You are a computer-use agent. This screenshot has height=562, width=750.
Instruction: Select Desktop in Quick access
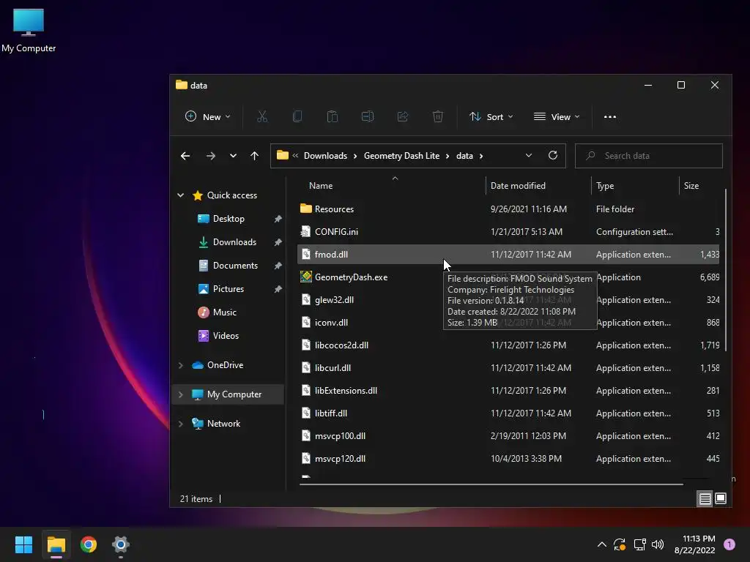click(x=229, y=218)
